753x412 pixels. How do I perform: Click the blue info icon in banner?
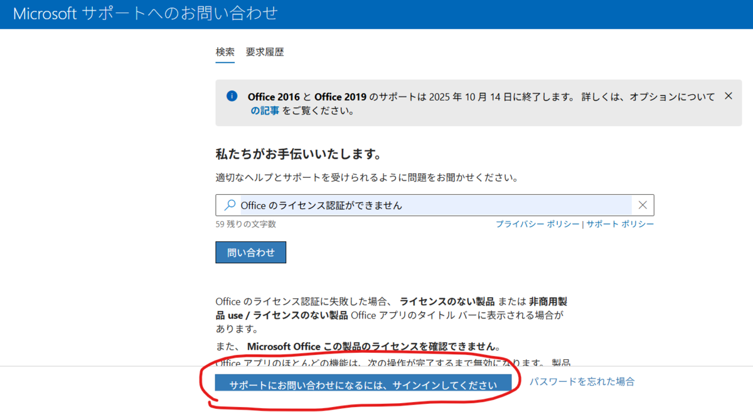point(232,96)
